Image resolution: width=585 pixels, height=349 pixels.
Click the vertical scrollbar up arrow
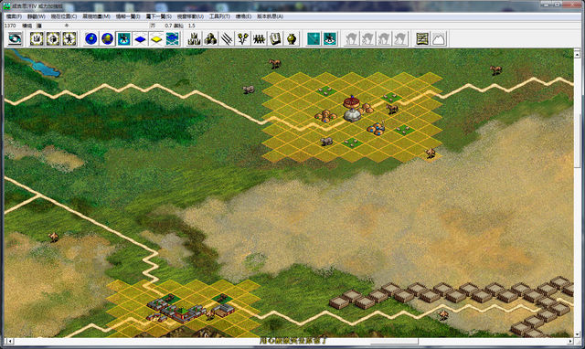click(577, 54)
